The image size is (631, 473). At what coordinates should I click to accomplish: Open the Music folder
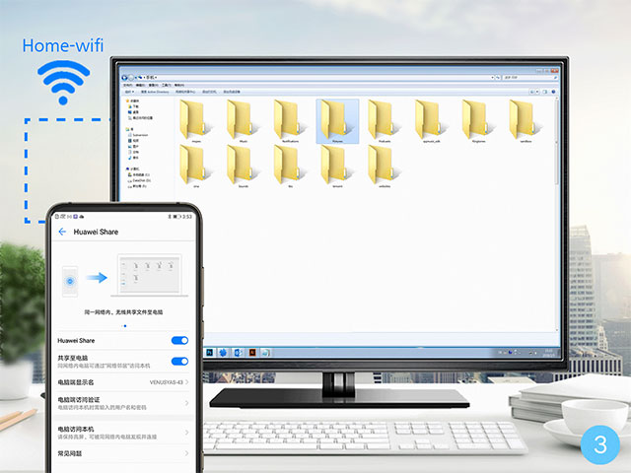pos(240,120)
